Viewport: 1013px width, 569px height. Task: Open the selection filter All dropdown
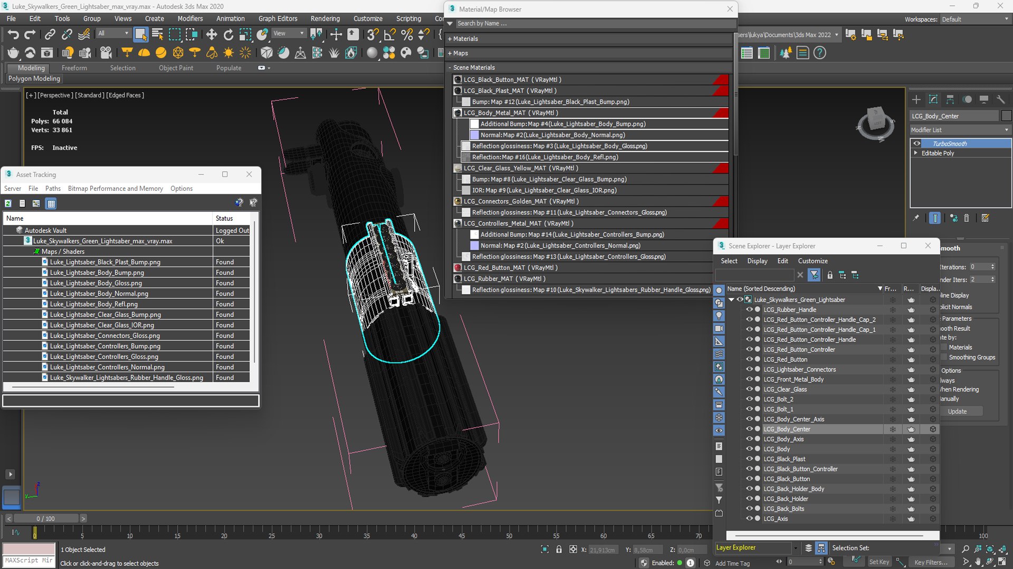(x=113, y=33)
